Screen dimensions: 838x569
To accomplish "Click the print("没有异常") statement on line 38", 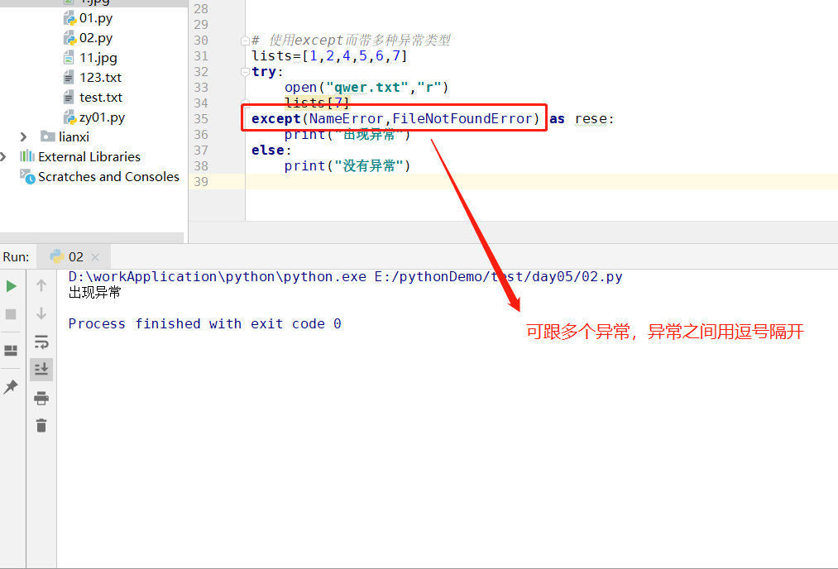I will pos(347,165).
